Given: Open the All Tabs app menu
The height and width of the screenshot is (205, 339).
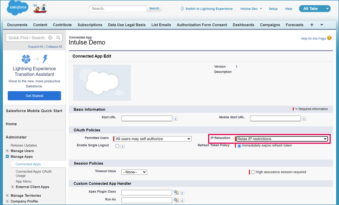Looking at the screenshot, I should [315, 9].
